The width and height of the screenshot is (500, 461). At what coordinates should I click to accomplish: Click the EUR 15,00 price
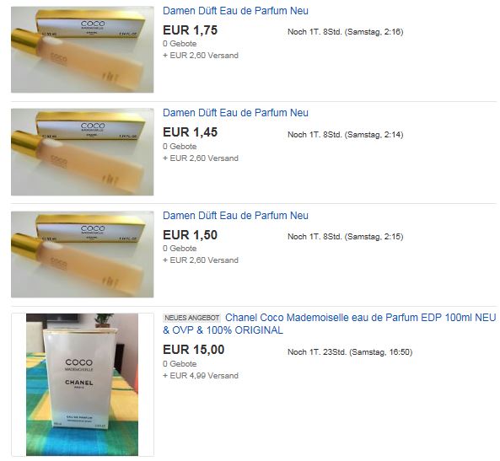(x=194, y=350)
